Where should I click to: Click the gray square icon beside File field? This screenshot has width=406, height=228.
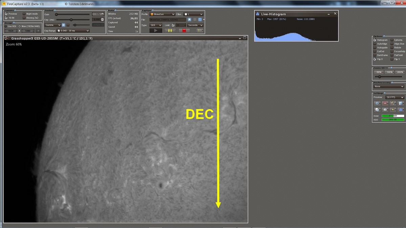[195, 20]
